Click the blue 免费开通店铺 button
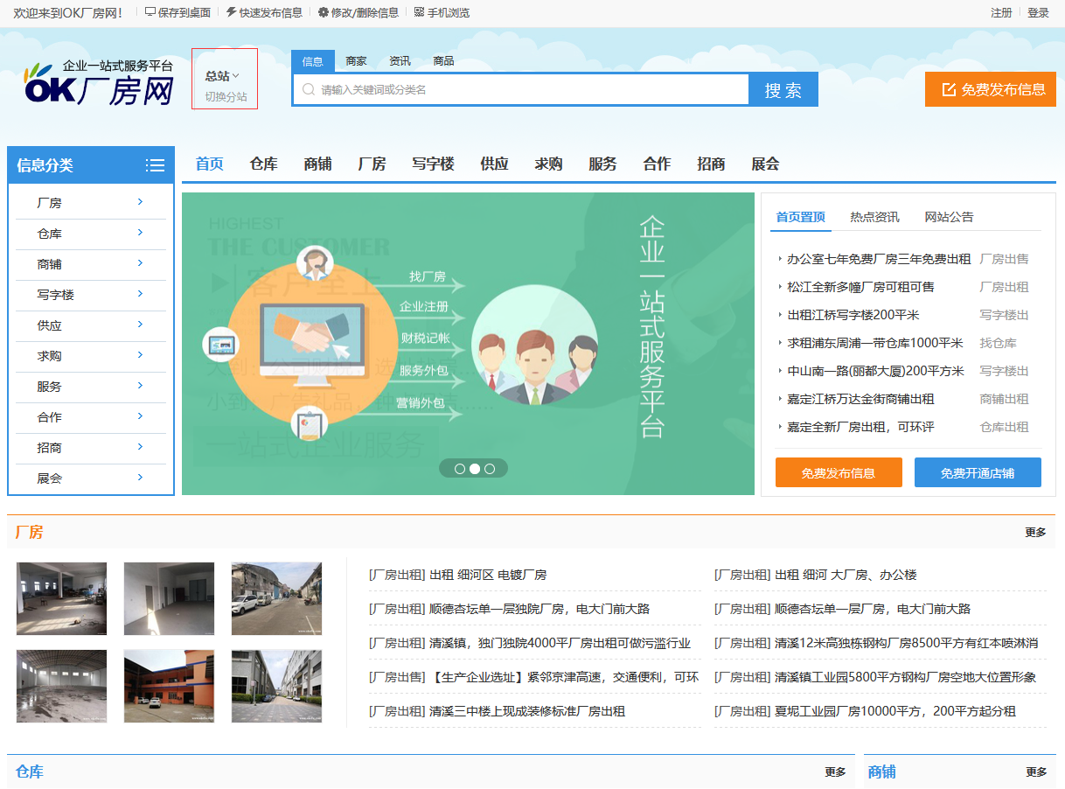The height and width of the screenshot is (789, 1065). (x=977, y=472)
